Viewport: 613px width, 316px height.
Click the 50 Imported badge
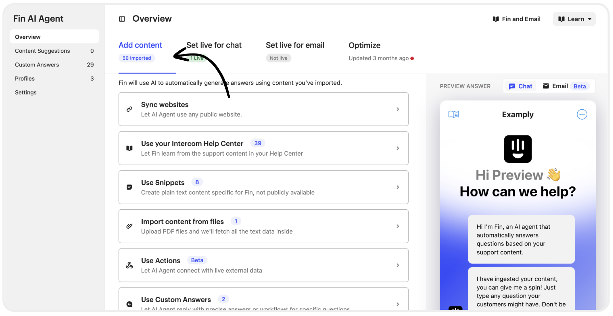pos(137,58)
